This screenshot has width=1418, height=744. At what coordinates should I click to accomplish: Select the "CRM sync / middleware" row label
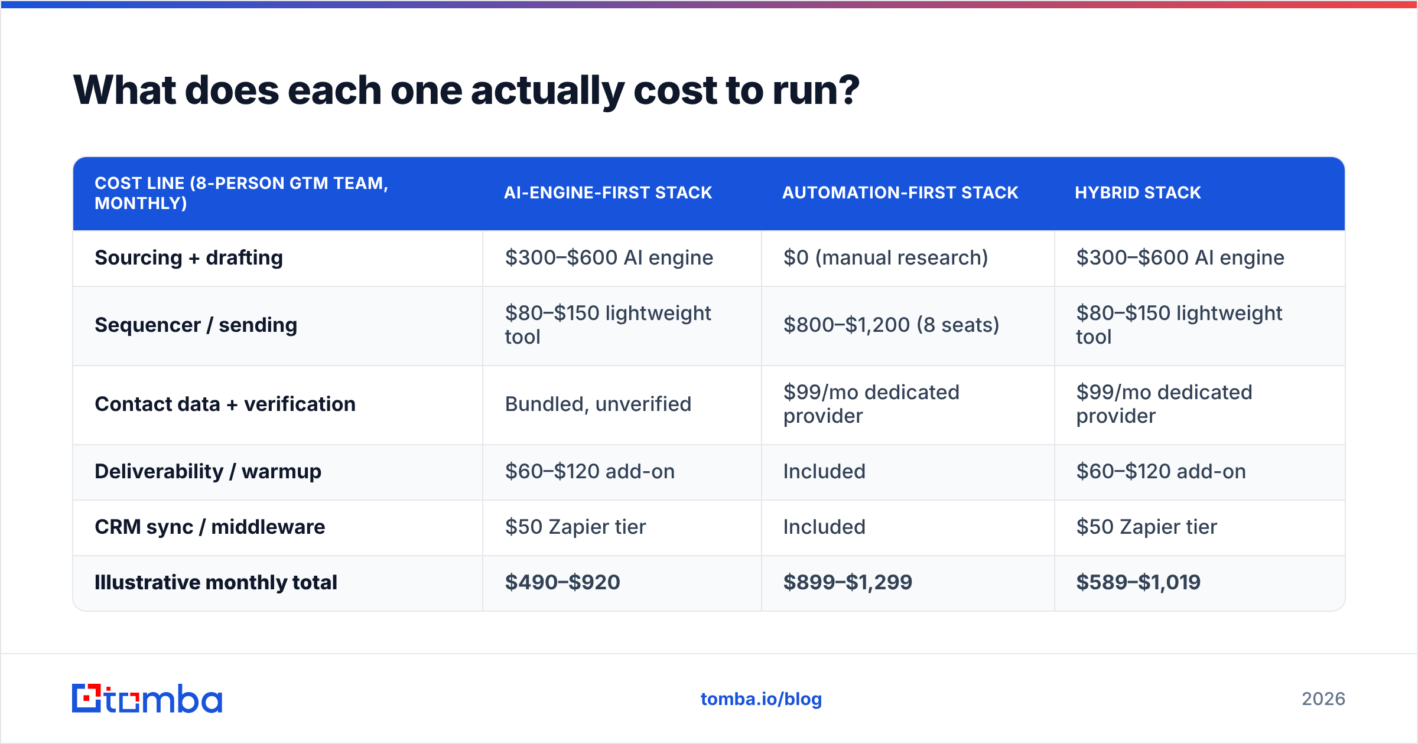(x=210, y=527)
